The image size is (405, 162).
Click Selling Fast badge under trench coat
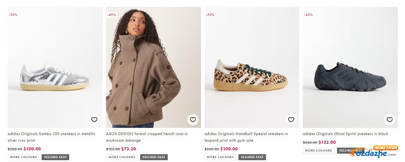pyautogui.click(x=154, y=157)
